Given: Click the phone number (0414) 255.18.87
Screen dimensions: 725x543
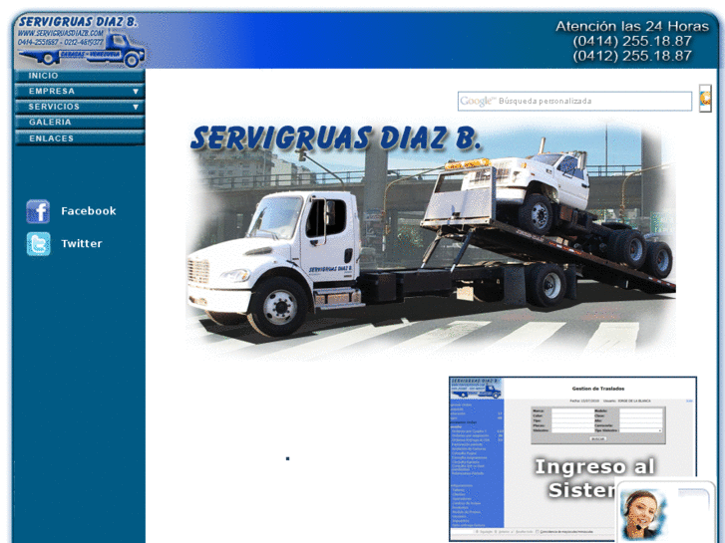Looking at the screenshot, I should (632, 41).
